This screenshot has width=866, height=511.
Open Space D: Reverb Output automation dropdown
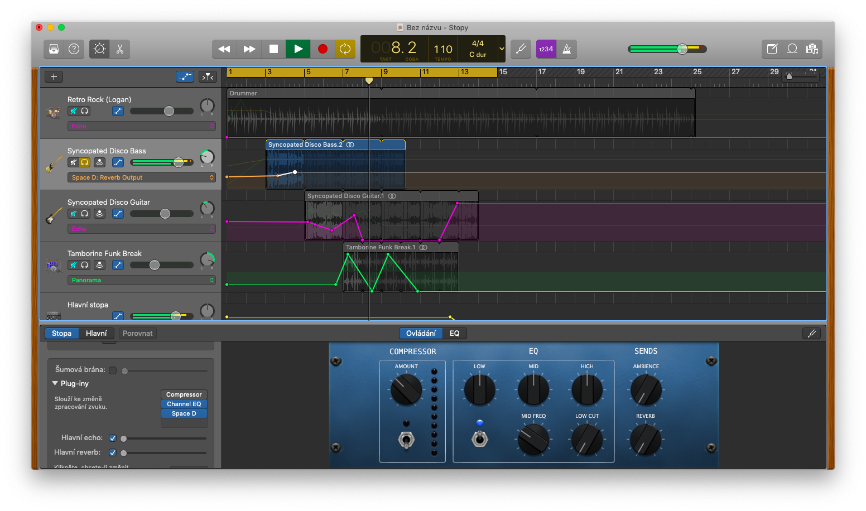coord(141,177)
